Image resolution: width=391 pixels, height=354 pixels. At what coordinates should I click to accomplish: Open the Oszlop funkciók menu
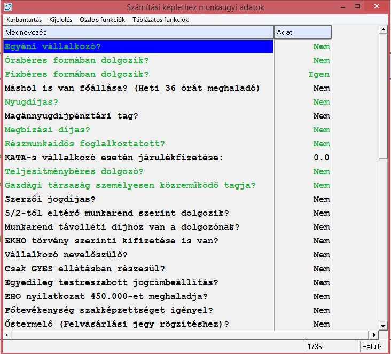point(102,20)
